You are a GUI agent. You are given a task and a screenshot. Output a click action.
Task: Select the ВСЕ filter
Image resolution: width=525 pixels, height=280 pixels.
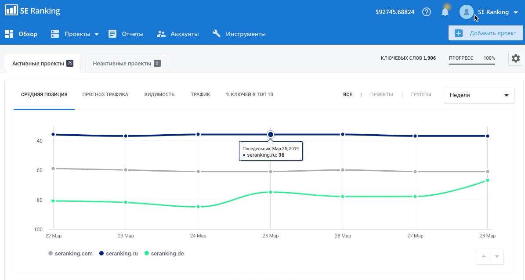click(348, 95)
